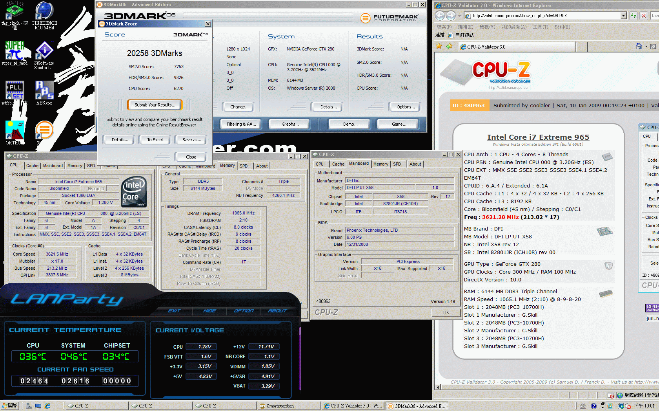Refresh the CPU-Z Validator page
Screen dimensions: 659x411
[633, 16]
